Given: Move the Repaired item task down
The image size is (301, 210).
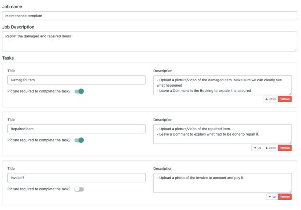Looking at the screenshot, I should [x=270, y=148].
